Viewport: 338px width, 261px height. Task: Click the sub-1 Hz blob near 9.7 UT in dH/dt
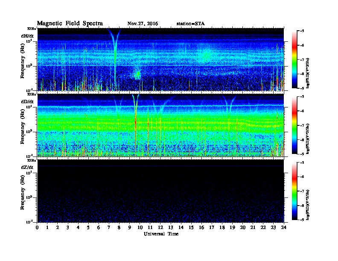coord(137,74)
